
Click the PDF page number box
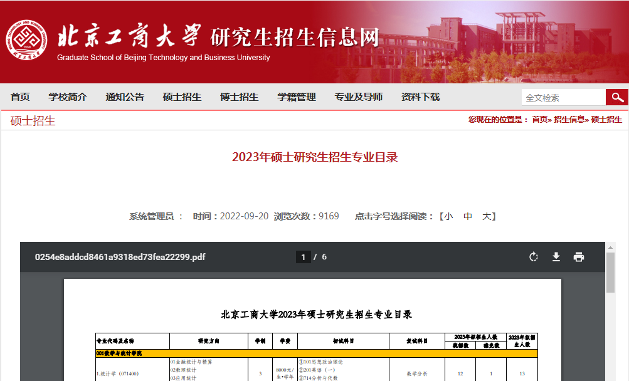(304, 257)
